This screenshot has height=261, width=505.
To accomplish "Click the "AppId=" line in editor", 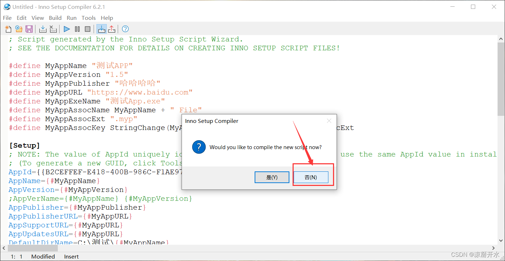I will [x=95, y=172].
